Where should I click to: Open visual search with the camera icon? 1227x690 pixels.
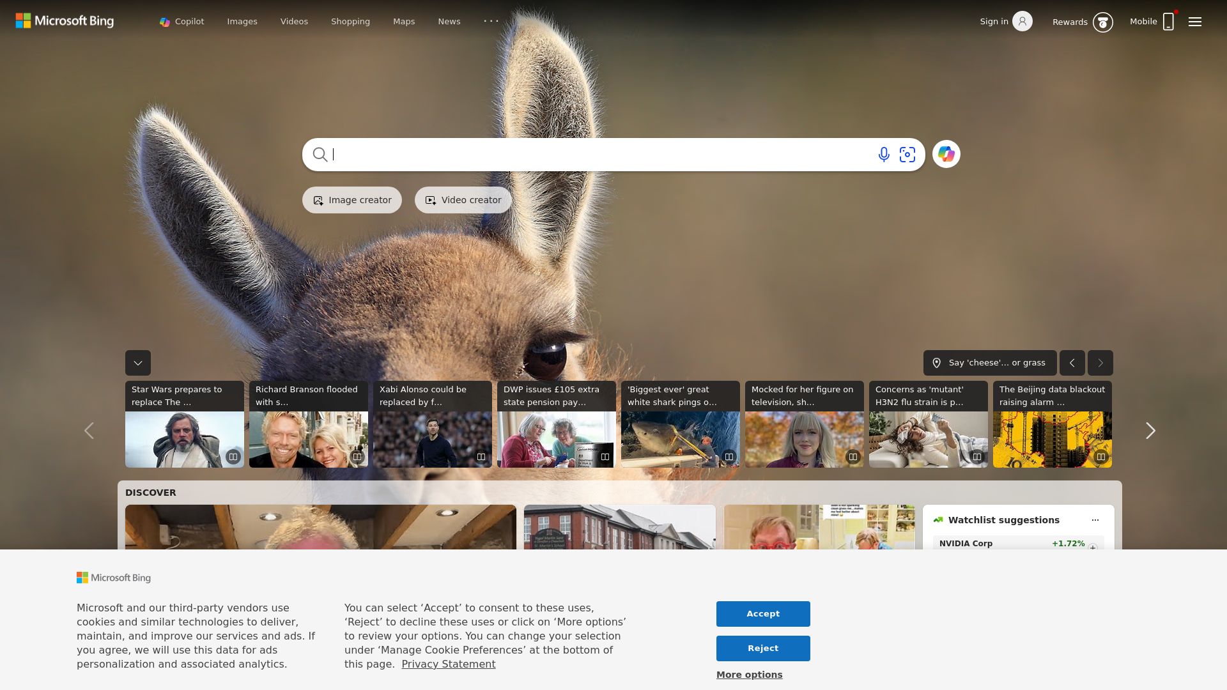[907, 154]
